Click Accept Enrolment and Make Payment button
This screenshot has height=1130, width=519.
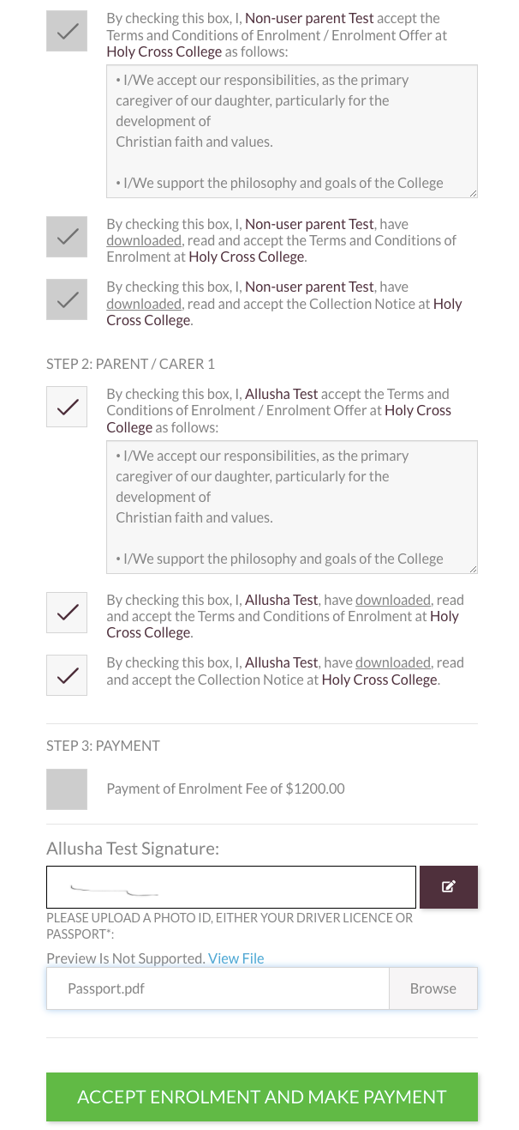[262, 1097]
